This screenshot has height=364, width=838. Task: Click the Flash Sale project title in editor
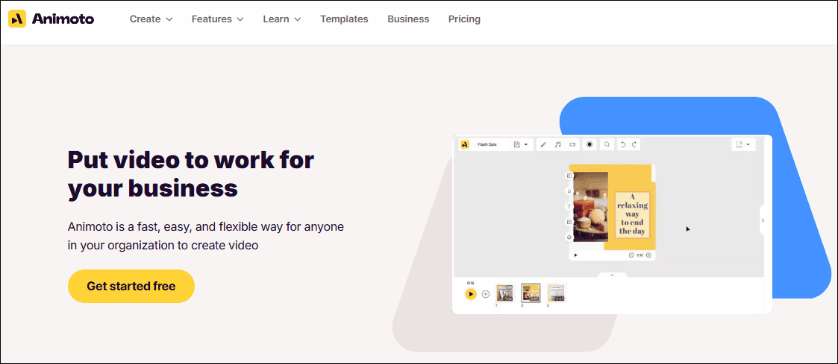487,144
